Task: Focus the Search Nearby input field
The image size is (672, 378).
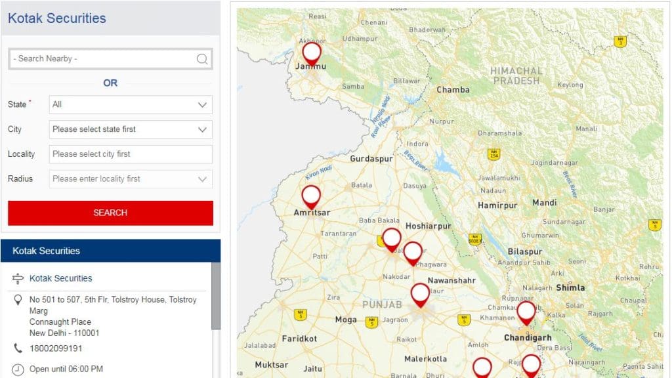Action: point(110,58)
